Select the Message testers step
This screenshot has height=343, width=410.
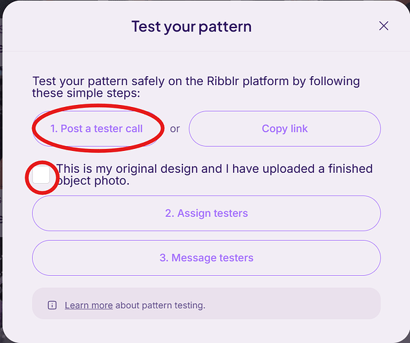pos(206,258)
